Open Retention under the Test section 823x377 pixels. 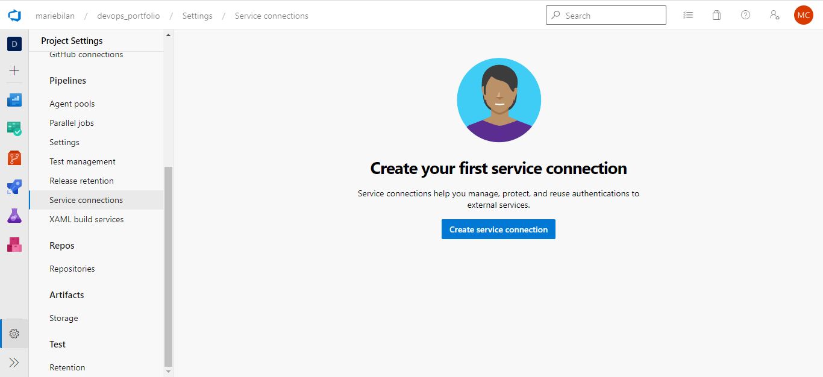(x=67, y=367)
